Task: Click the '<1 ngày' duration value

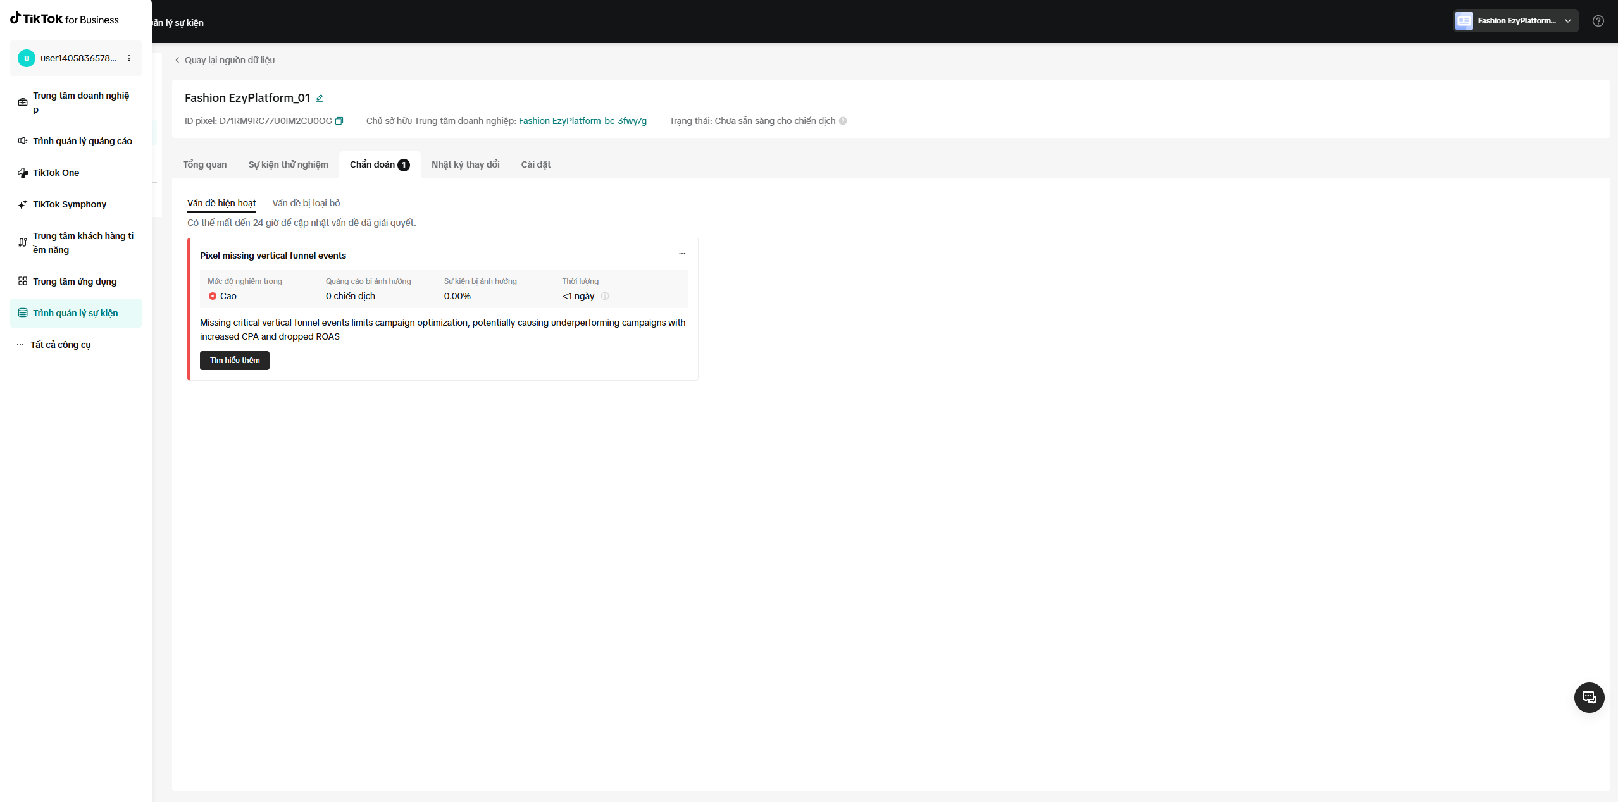Action: click(x=578, y=296)
